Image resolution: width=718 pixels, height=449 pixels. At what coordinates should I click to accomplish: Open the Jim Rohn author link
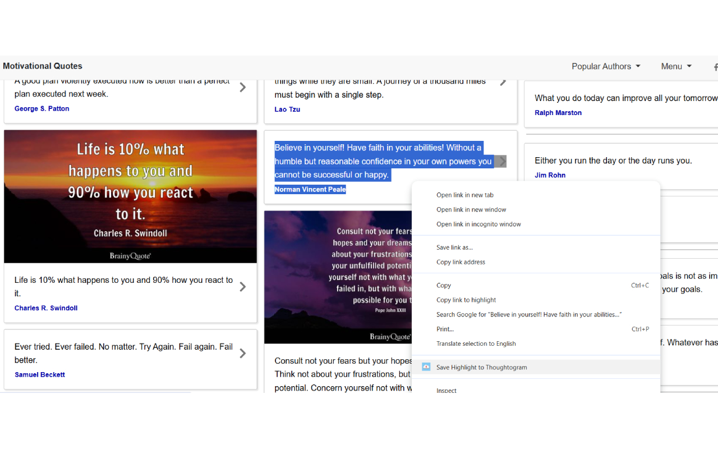point(550,175)
